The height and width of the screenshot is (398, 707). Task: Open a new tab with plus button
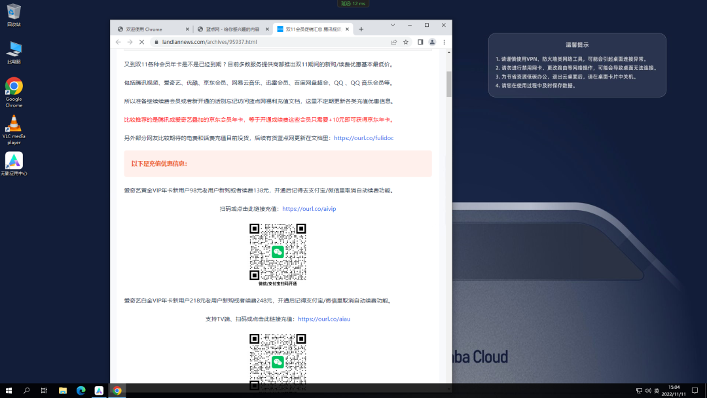pyautogui.click(x=361, y=29)
